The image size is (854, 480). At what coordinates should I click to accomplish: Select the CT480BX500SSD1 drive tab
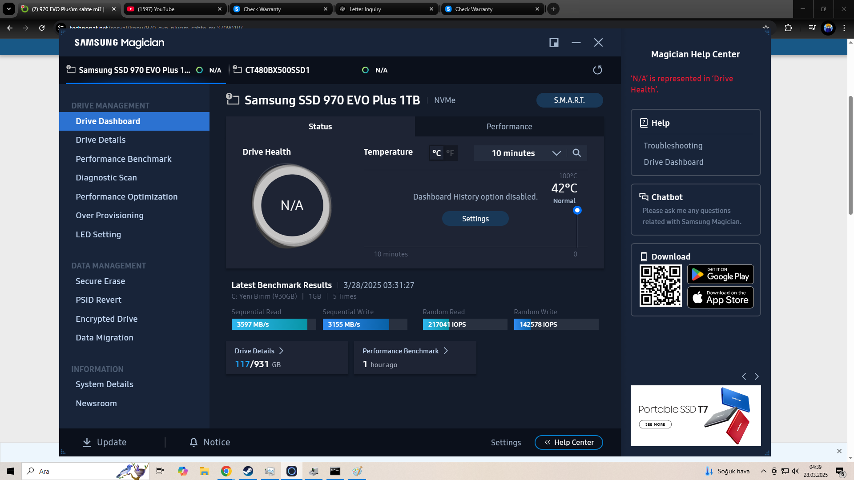pyautogui.click(x=278, y=70)
